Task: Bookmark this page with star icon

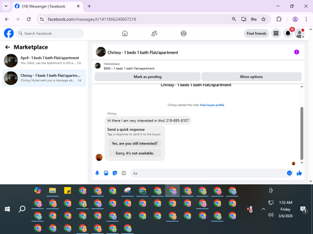Action: (264, 19)
